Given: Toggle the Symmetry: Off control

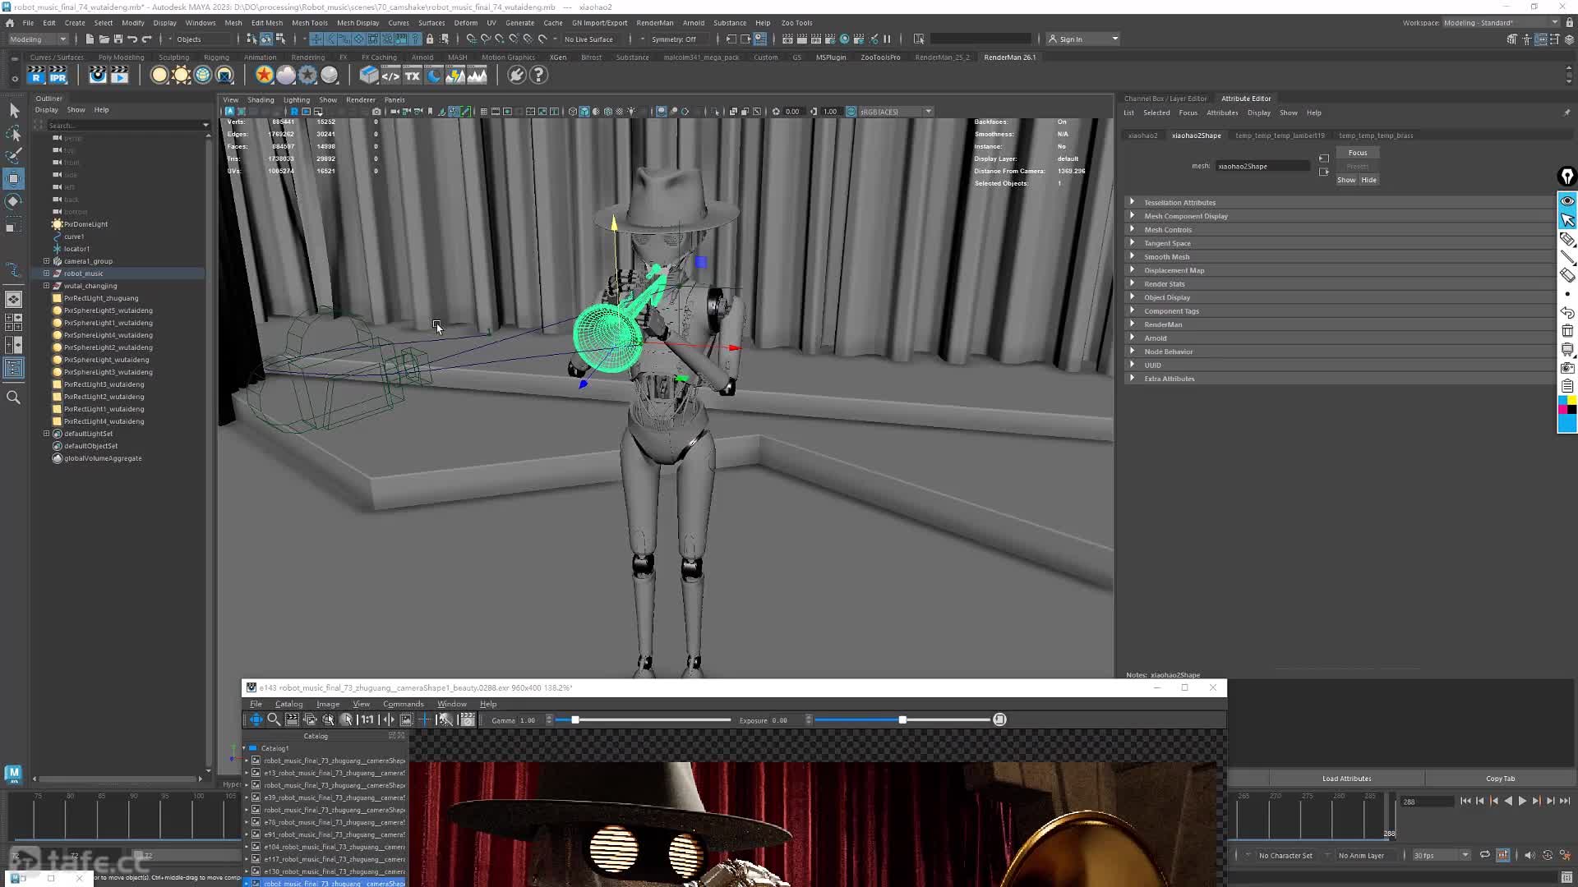Looking at the screenshot, I should (674, 39).
